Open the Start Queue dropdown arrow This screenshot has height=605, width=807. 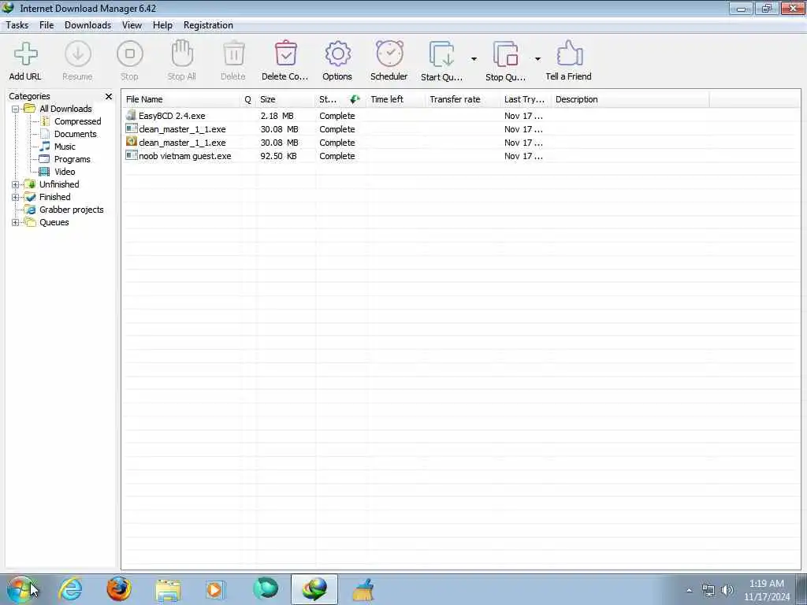coord(474,59)
